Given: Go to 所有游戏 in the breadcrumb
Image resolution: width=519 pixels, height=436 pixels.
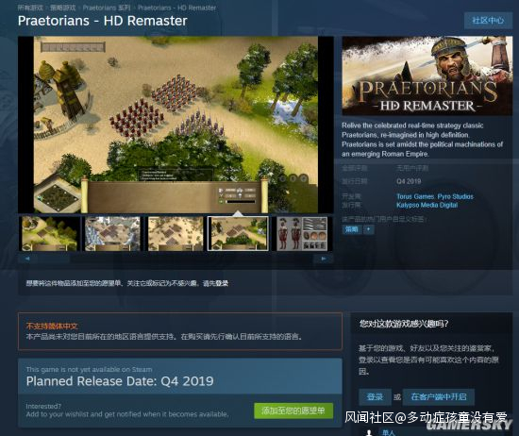Looking at the screenshot, I should [30, 8].
